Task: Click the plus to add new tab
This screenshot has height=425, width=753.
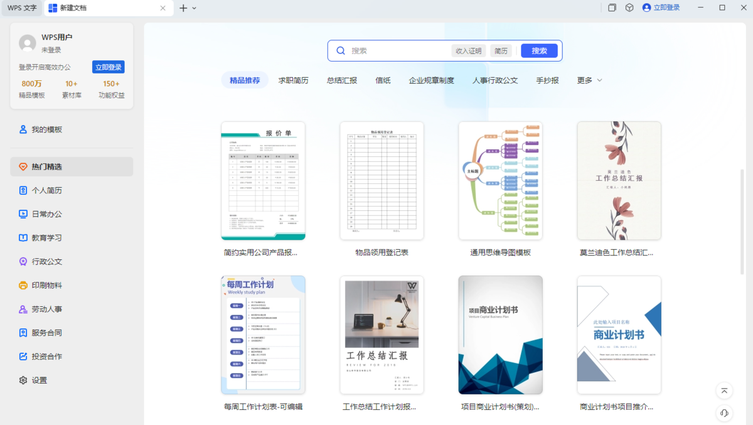Action: 183,8
